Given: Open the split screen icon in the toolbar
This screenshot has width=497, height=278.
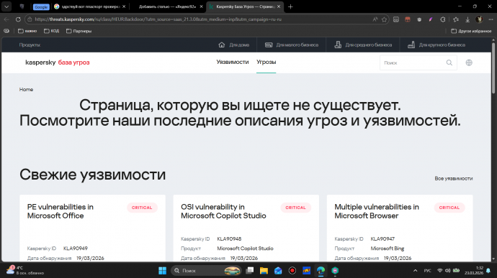Looking at the screenshot, I should coord(396,19).
